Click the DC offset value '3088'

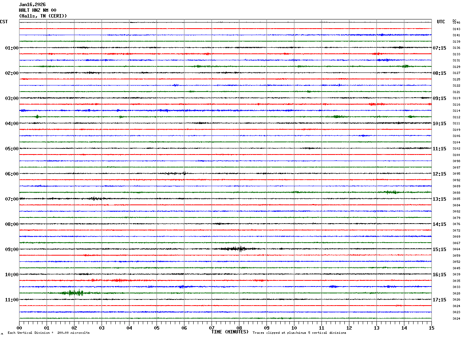456,193
